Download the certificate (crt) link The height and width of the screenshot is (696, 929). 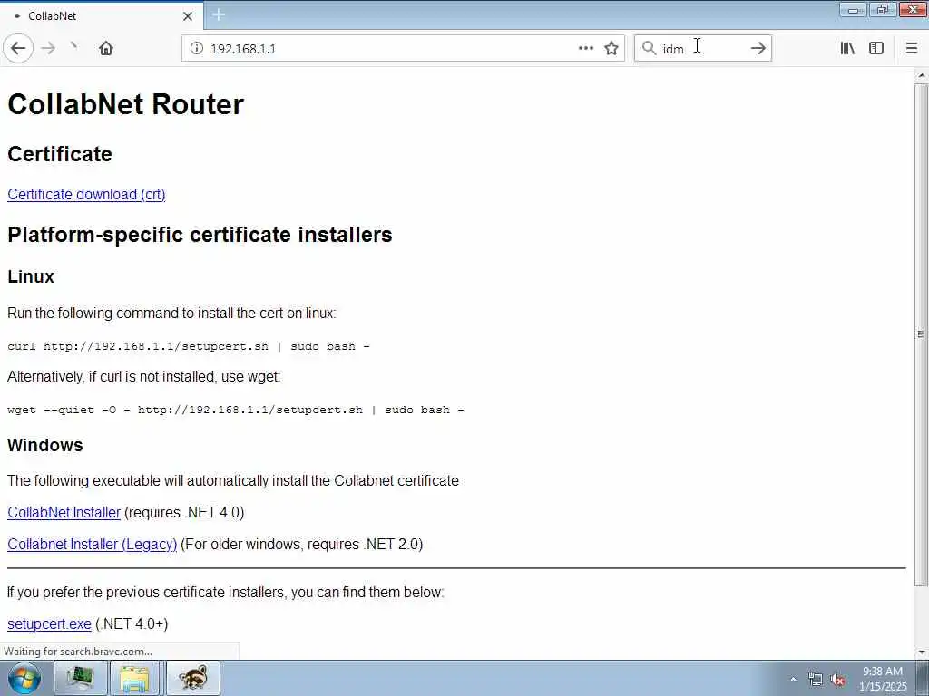(86, 194)
